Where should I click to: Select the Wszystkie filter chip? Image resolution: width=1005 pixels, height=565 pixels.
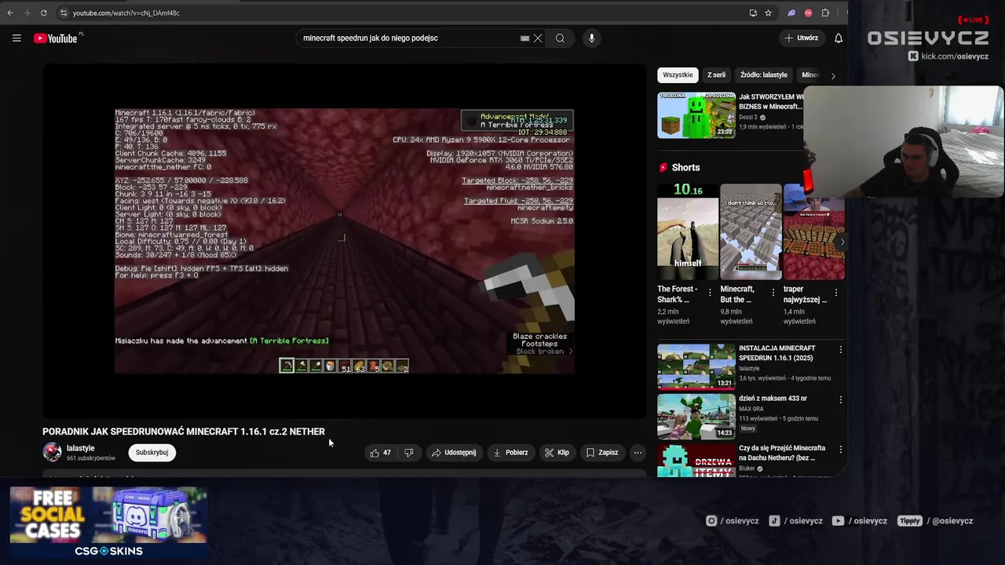pos(678,75)
